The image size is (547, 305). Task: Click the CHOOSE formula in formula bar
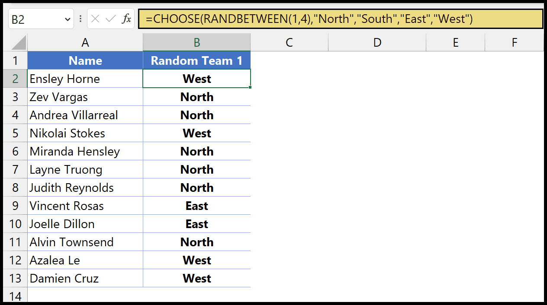tap(309, 19)
